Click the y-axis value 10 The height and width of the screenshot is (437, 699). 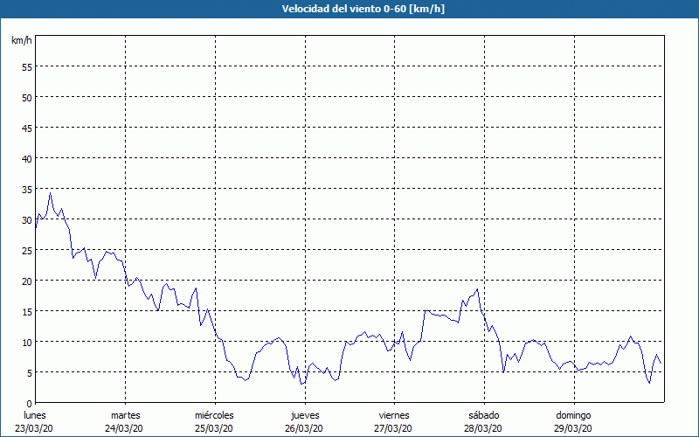(27, 342)
